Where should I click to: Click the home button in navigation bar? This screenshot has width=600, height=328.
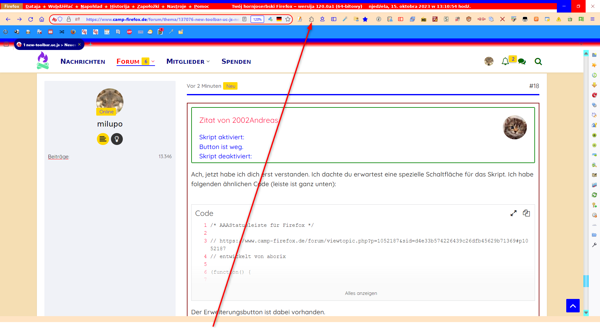click(42, 19)
